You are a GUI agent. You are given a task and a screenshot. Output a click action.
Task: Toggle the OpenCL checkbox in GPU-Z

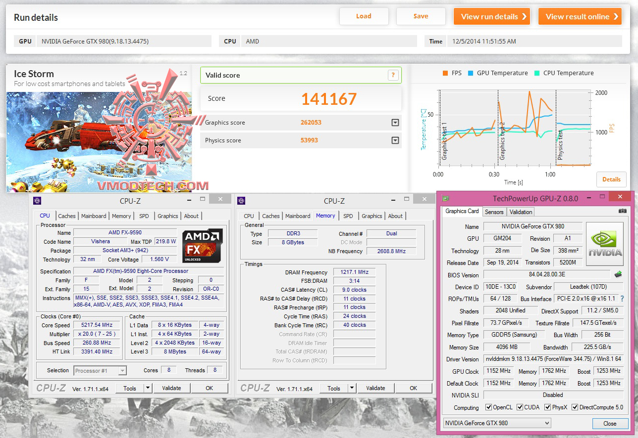489,407
